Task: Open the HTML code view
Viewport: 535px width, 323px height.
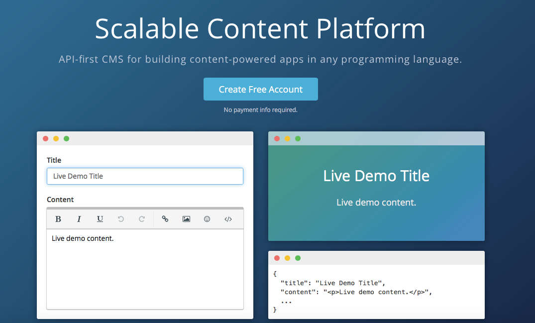Action: (x=227, y=219)
